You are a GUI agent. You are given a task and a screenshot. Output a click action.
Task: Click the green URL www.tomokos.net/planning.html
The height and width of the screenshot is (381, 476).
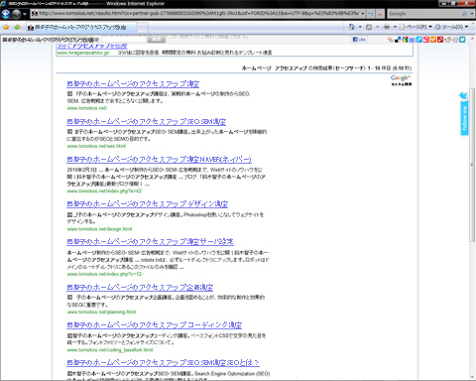pos(101,312)
